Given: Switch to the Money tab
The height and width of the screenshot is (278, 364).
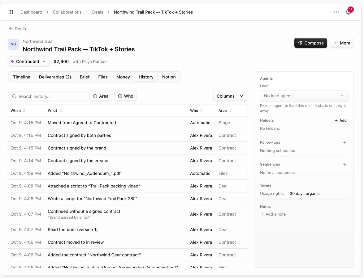Looking at the screenshot, I should 123,77.
